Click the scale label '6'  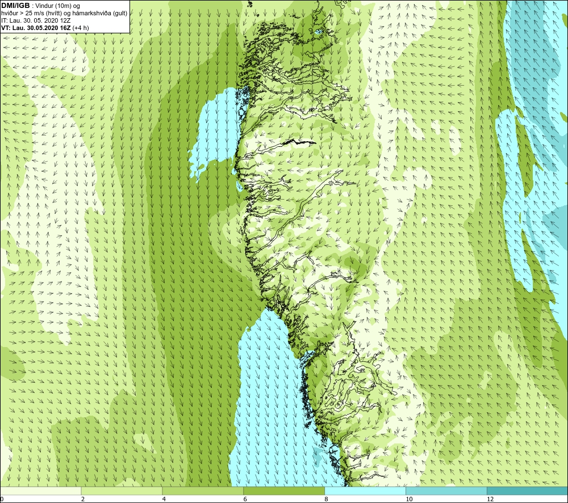(245, 499)
